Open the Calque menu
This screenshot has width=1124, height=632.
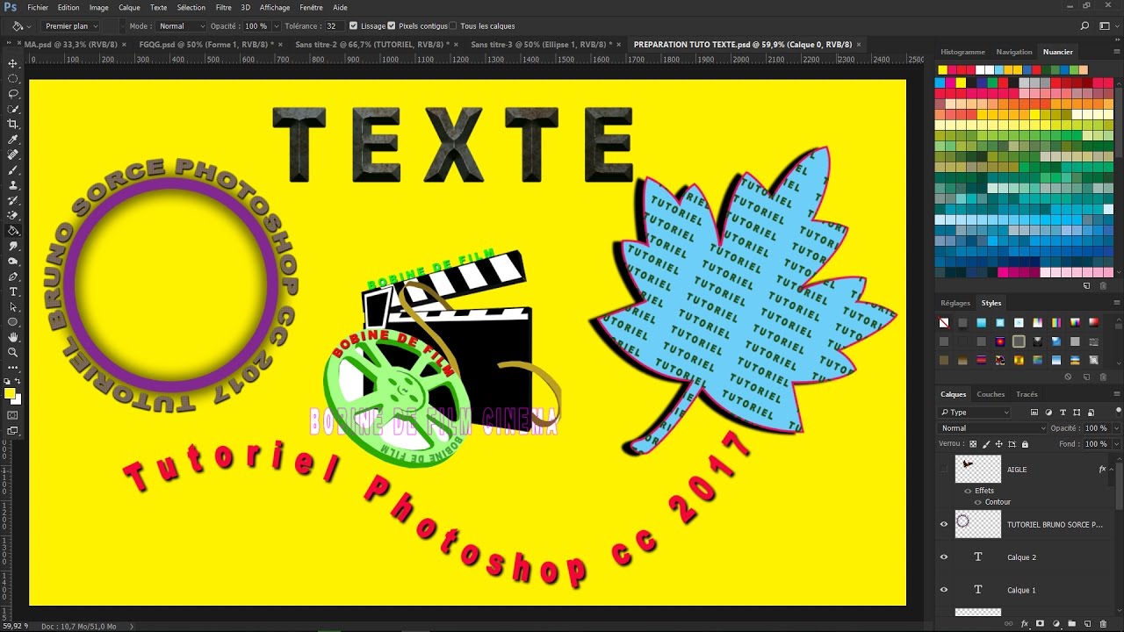[129, 7]
